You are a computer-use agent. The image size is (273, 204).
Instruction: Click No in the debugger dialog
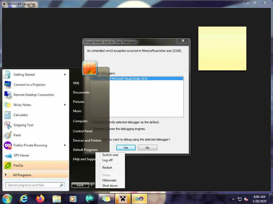point(147,148)
